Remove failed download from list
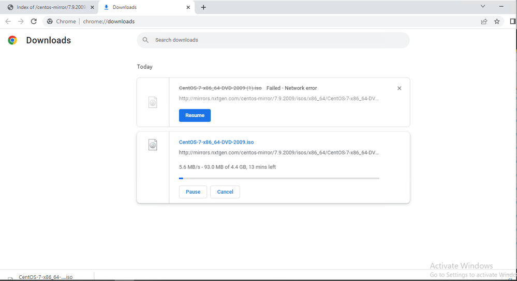Image resolution: width=517 pixels, height=281 pixels. tap(399, 88)
